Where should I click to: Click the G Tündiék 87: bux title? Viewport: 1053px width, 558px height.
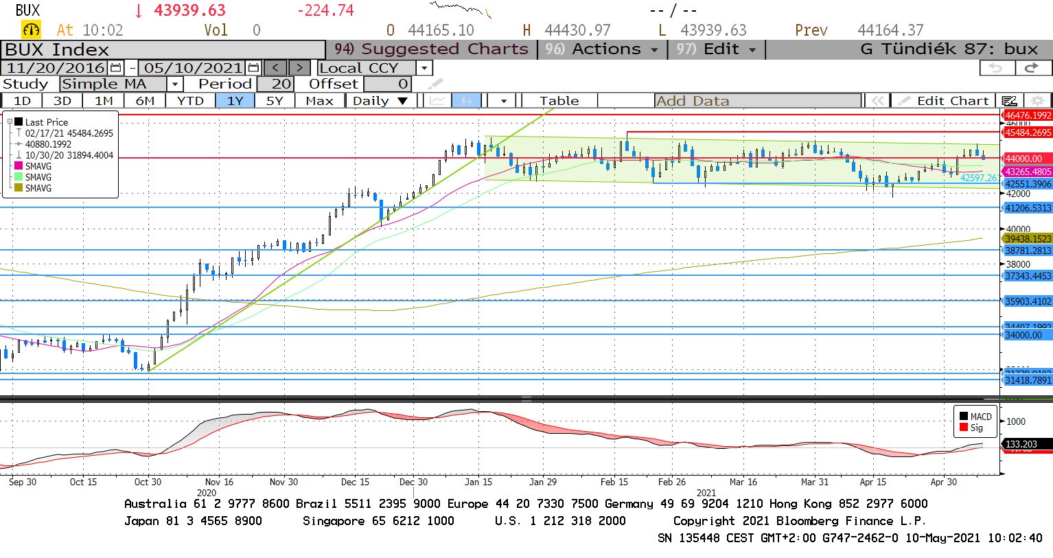(x=949, y=49)
